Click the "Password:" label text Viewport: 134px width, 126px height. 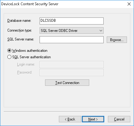(25, 72)
